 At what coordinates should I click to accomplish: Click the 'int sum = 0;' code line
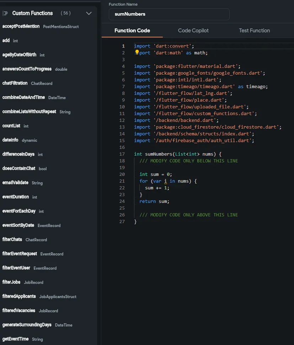click(156, 174)
